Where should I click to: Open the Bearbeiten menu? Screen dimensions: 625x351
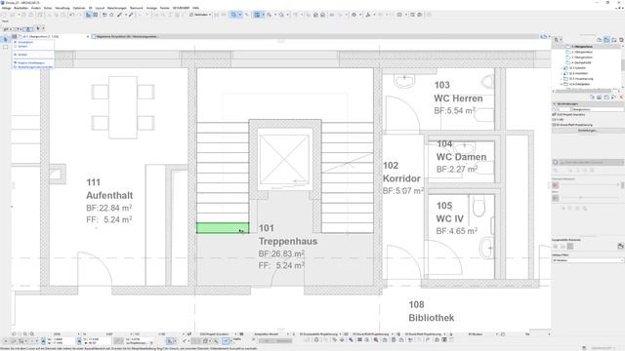(21, 8)
